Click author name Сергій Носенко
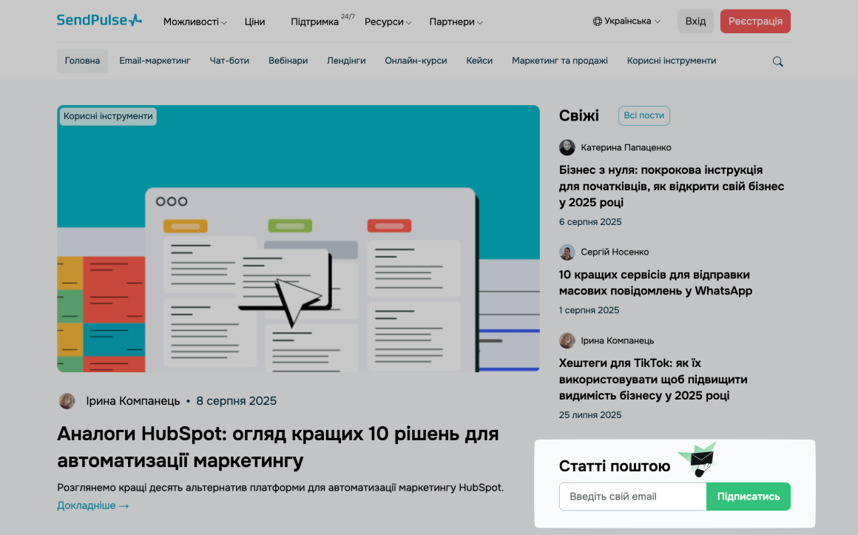 [615, 252]
